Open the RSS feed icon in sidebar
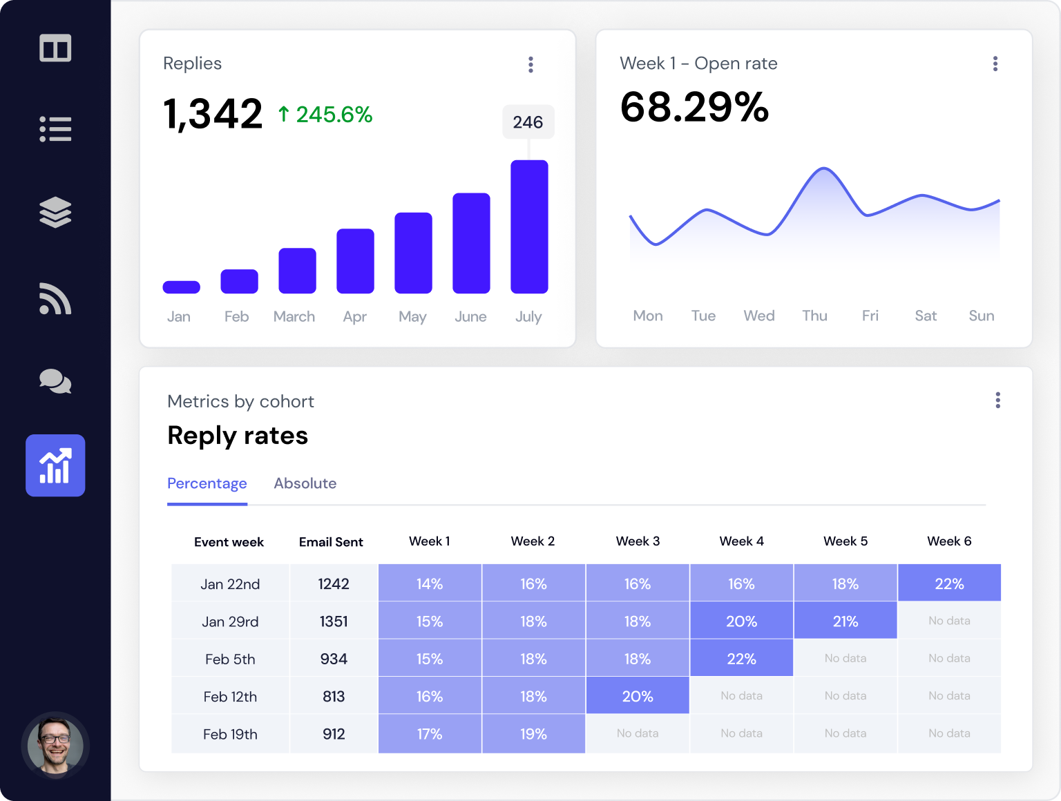This screenshot has height=801, width=1061. pos(55,298)
